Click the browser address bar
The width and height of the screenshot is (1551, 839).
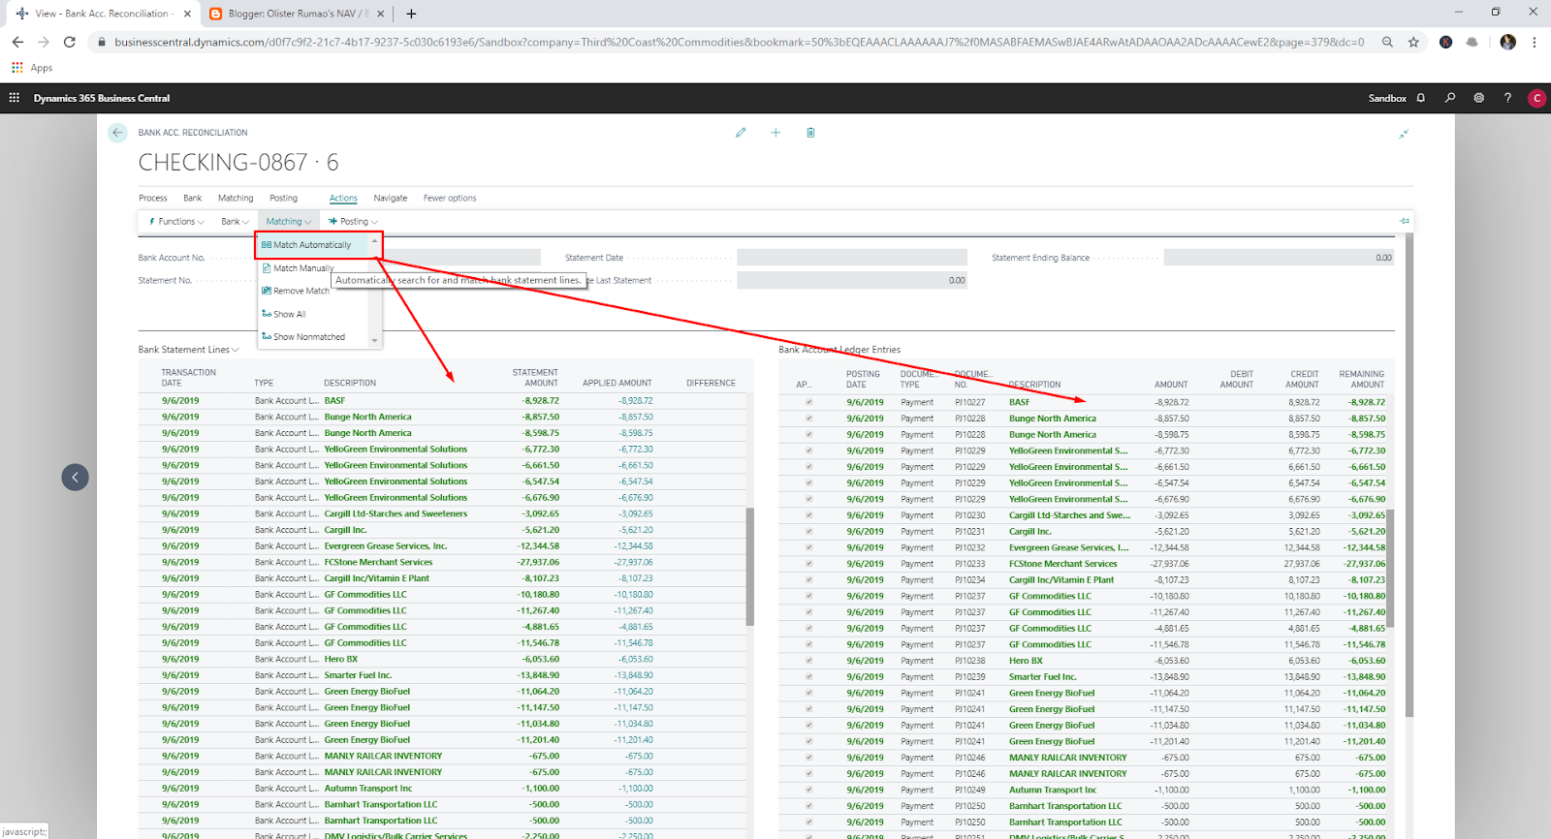[x=739, y=42]
